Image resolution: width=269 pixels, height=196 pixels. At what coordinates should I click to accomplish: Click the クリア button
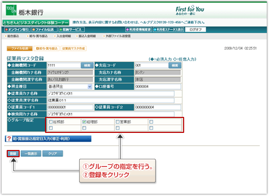[53, 154]
